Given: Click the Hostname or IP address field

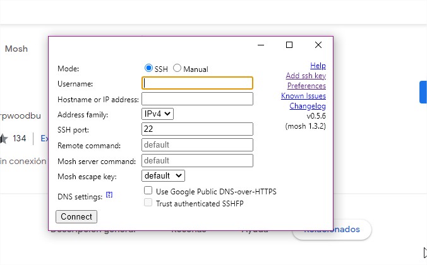Looking at the screenshot, I should pyautogui.click(x=197, y=99).
